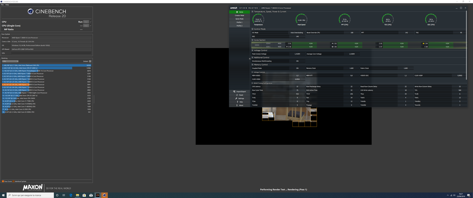Image resolution: width=473 pixels, height=198 pixels.
Task: Open the Help menu in Cinebench
Action: tap(7, 5)
